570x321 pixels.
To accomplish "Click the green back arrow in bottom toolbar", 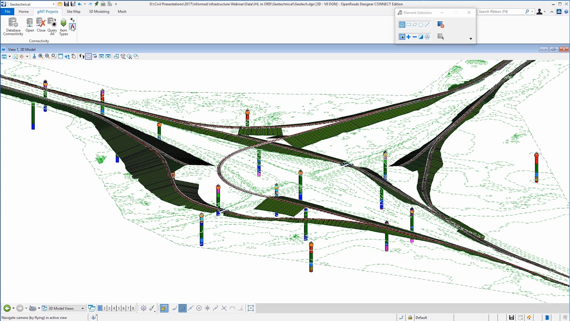I will [x=7, y=308].
